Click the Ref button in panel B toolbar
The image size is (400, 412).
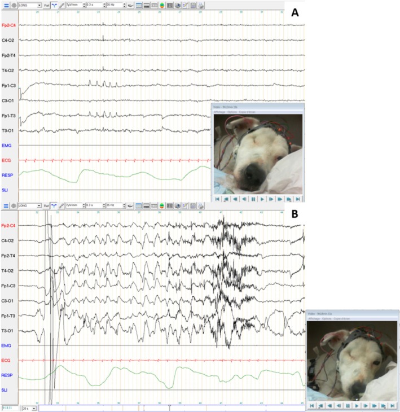46,206
